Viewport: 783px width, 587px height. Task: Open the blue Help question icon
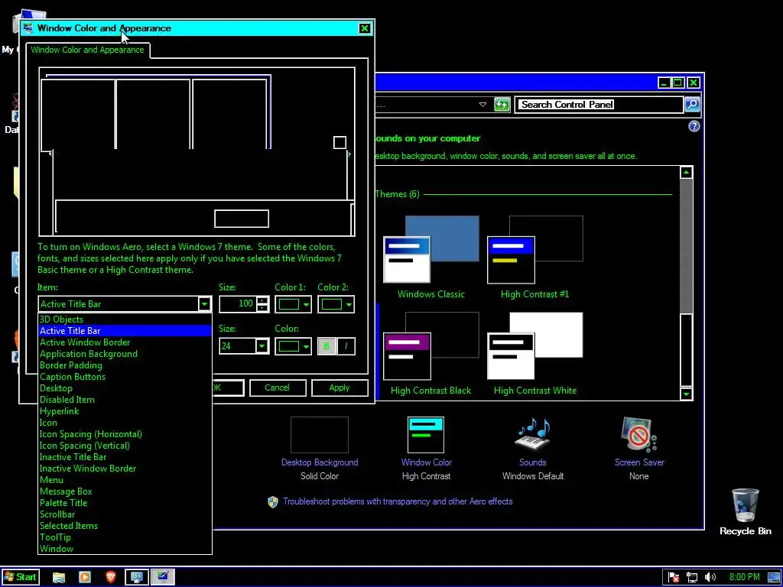pyautogui.click(x=694, y=126)
